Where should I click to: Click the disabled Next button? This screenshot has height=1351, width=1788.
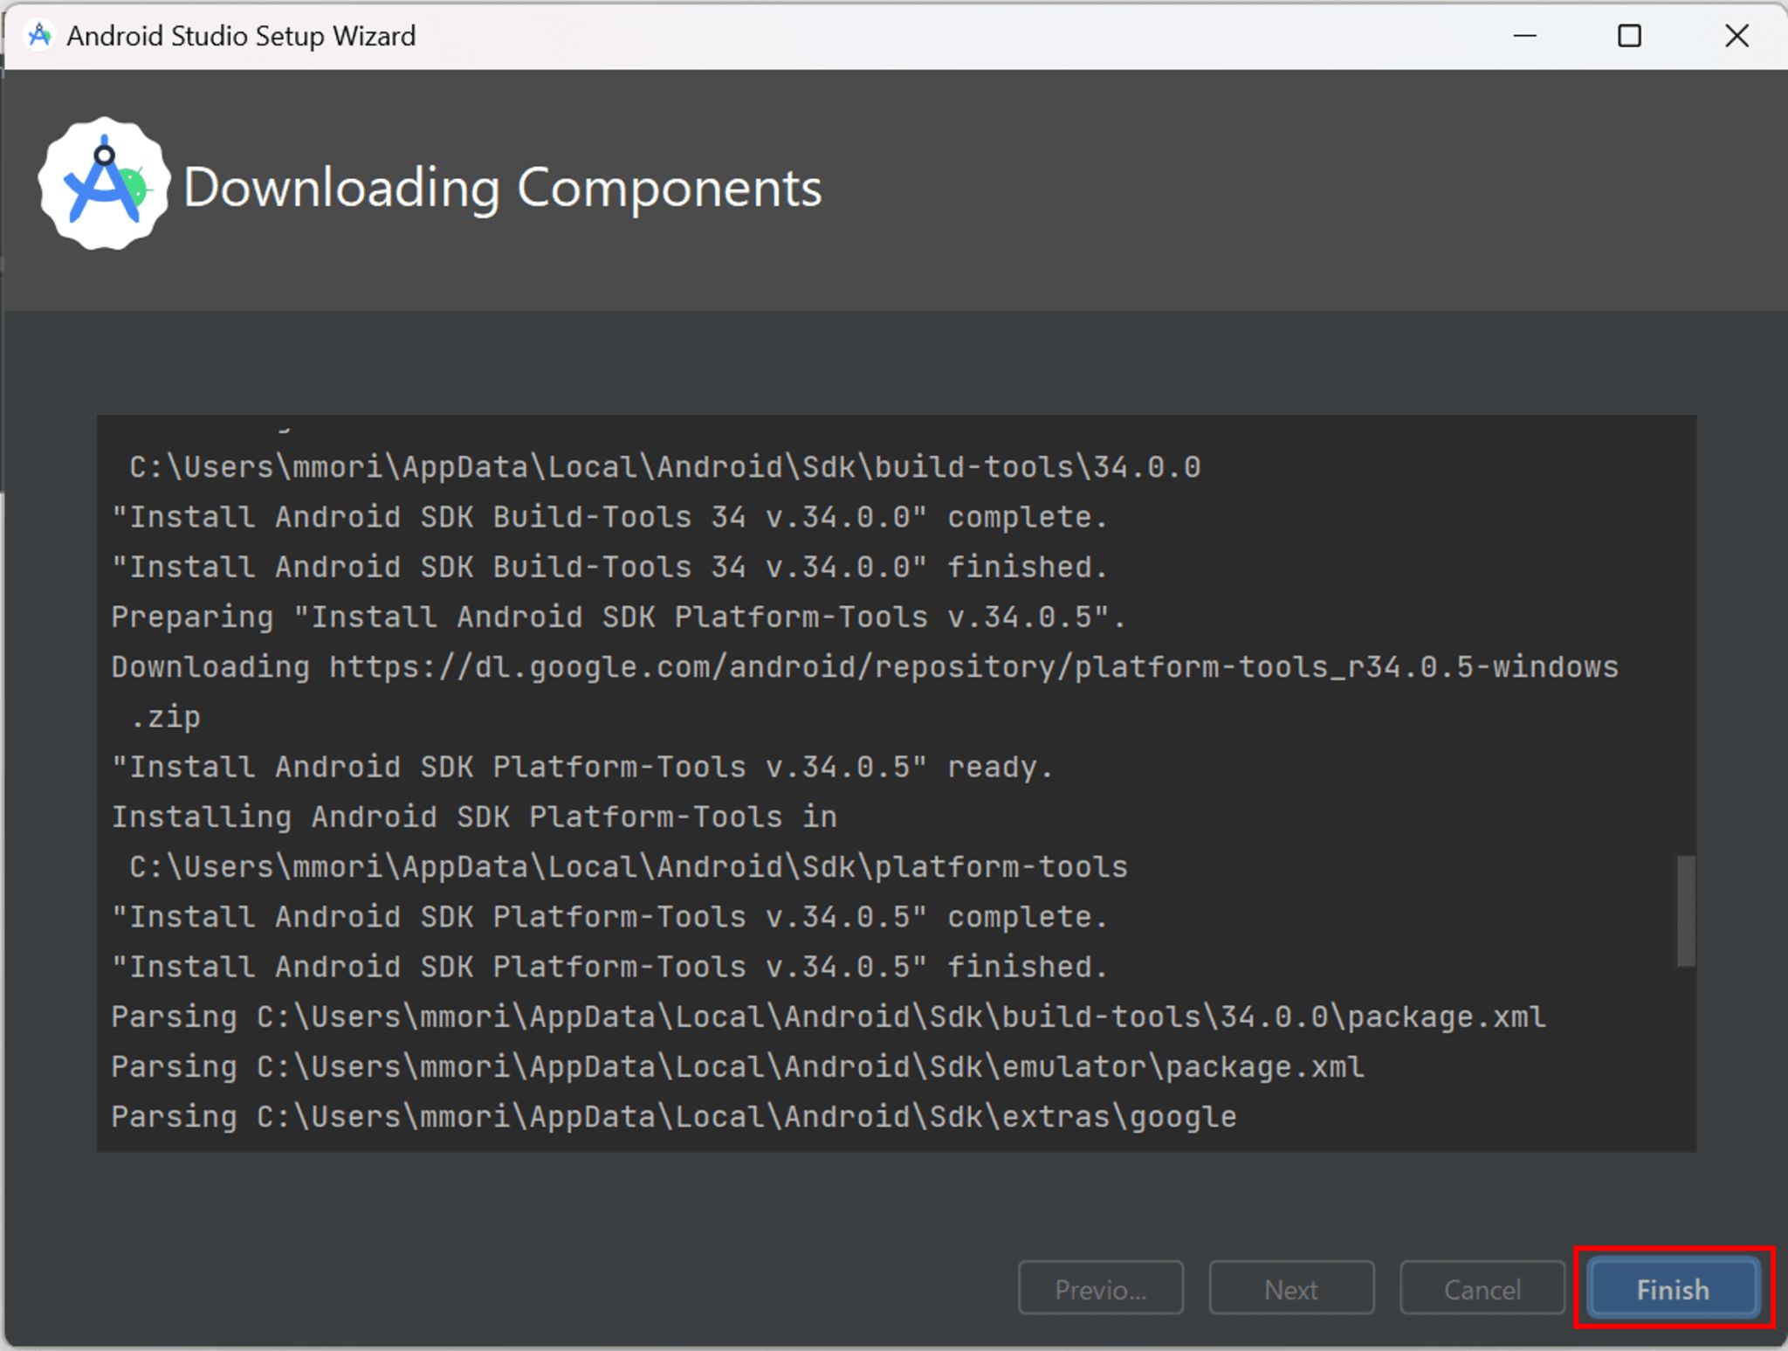click(1291, 1288)
